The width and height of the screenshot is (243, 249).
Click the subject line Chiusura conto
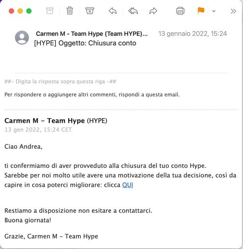pyautogui.click(x=85, y=43)
